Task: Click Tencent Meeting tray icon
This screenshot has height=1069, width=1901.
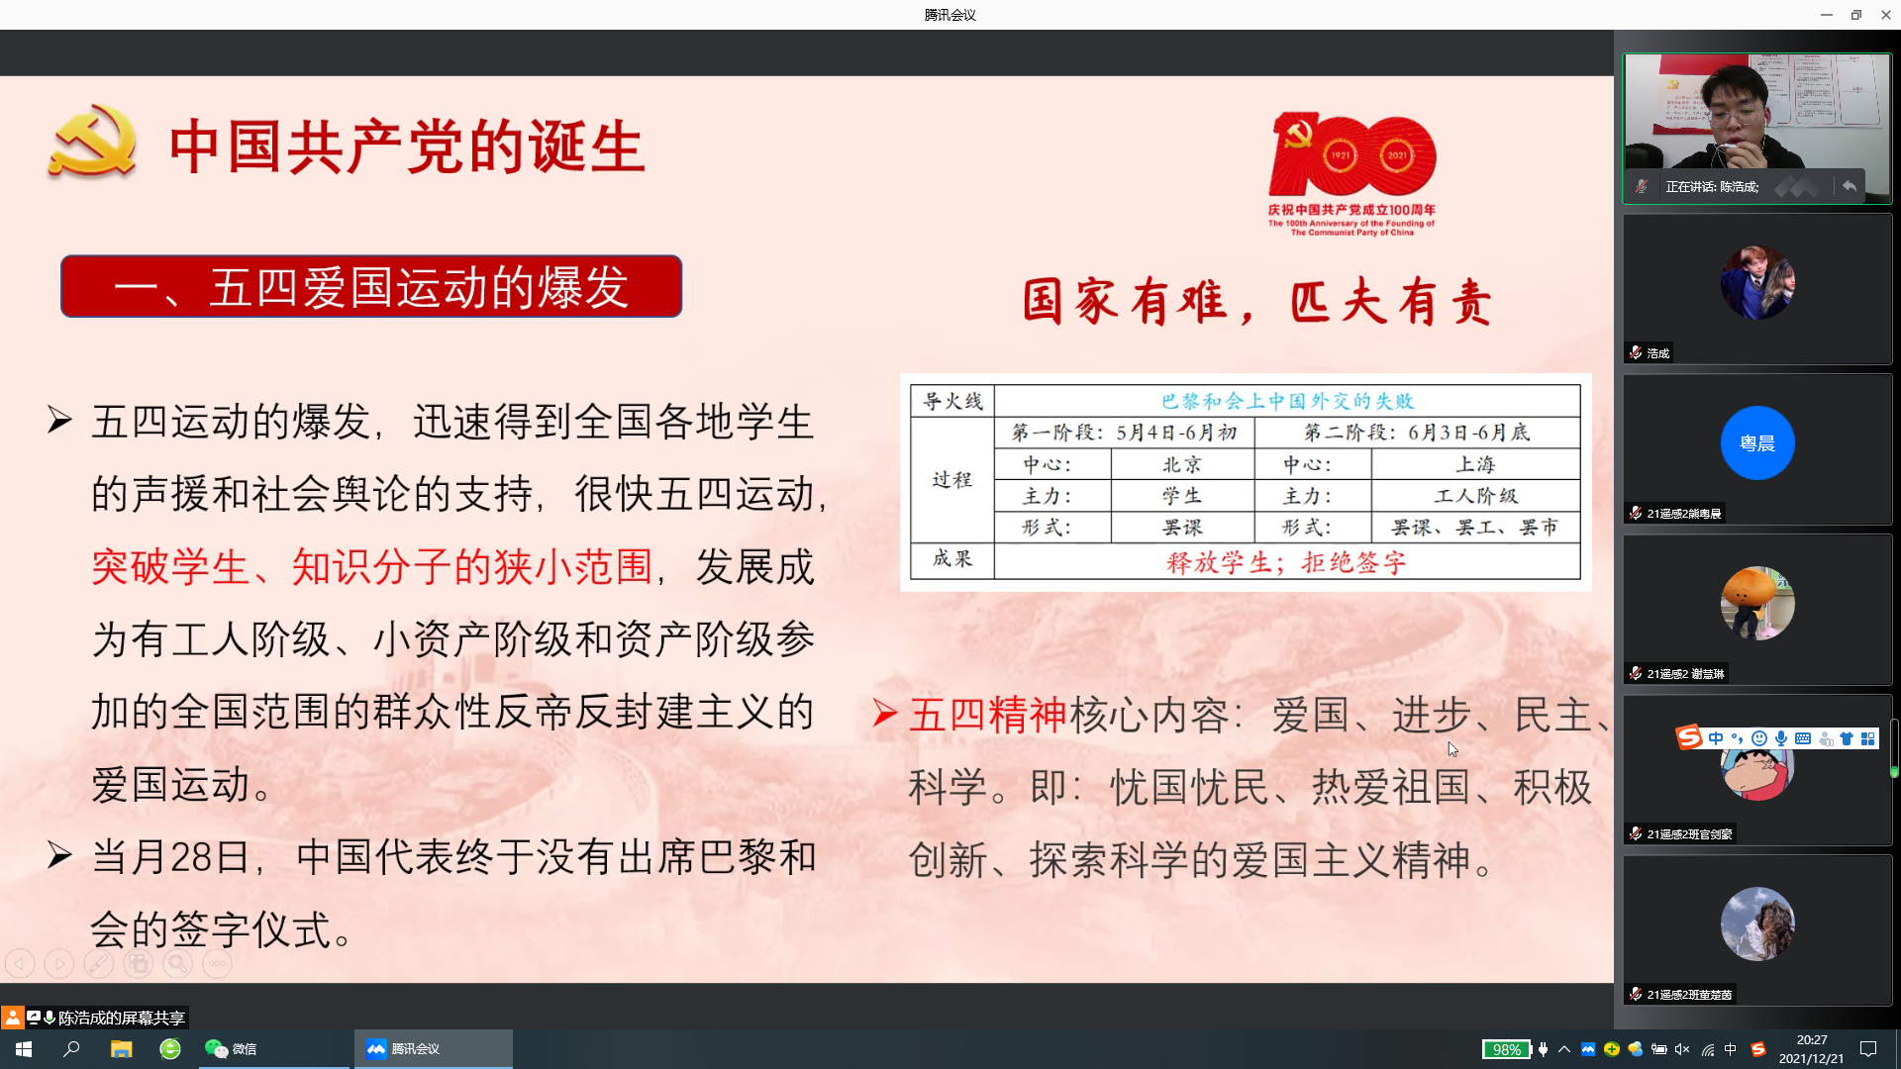Action: point(1588,1049)
